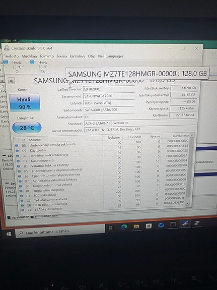The height and width of the screenshot is (290, 217).
Task: Select the C: drive status orb
Action: click(6, 62)
